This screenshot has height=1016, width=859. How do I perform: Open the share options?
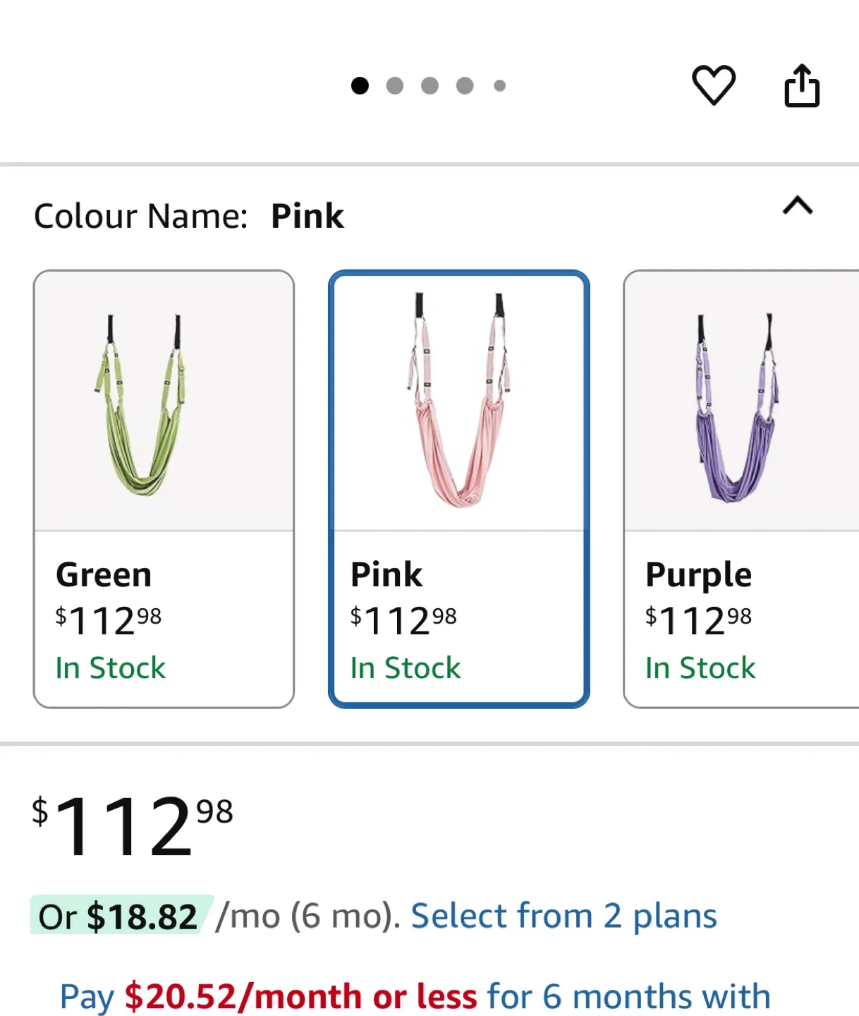point(802,85)
